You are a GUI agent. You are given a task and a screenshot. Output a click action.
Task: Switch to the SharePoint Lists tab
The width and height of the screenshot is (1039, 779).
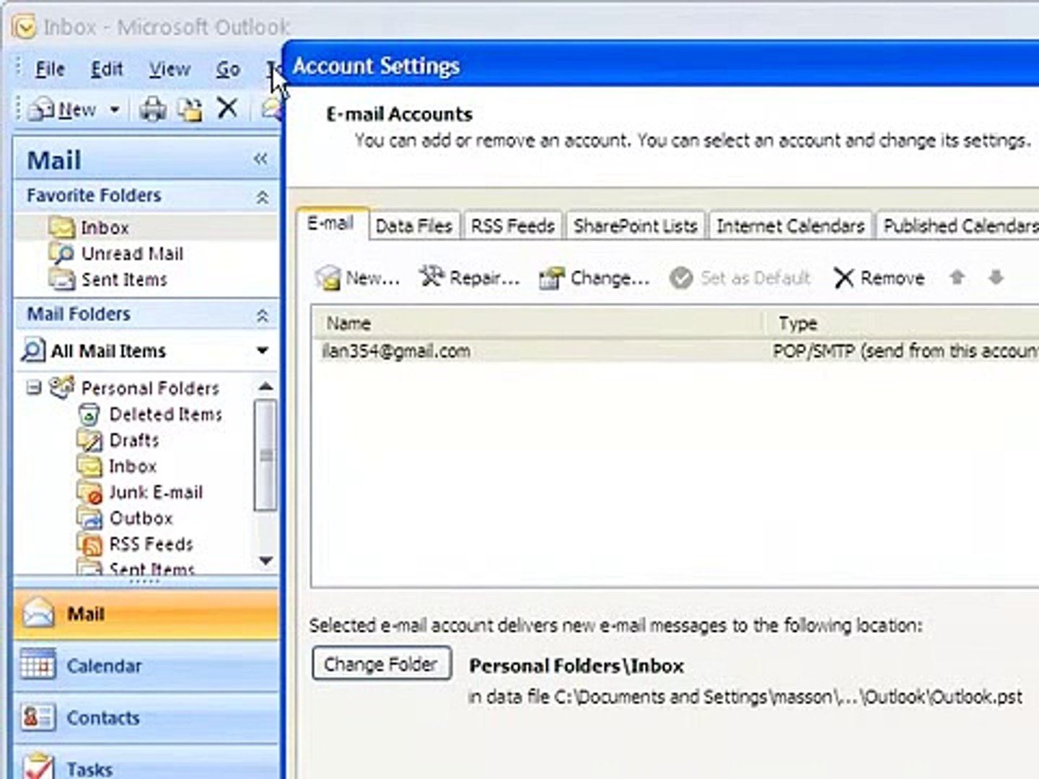click(x=636, y=226)
